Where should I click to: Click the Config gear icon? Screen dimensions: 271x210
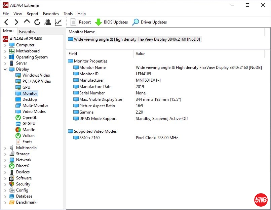click(x=12, y=190)
